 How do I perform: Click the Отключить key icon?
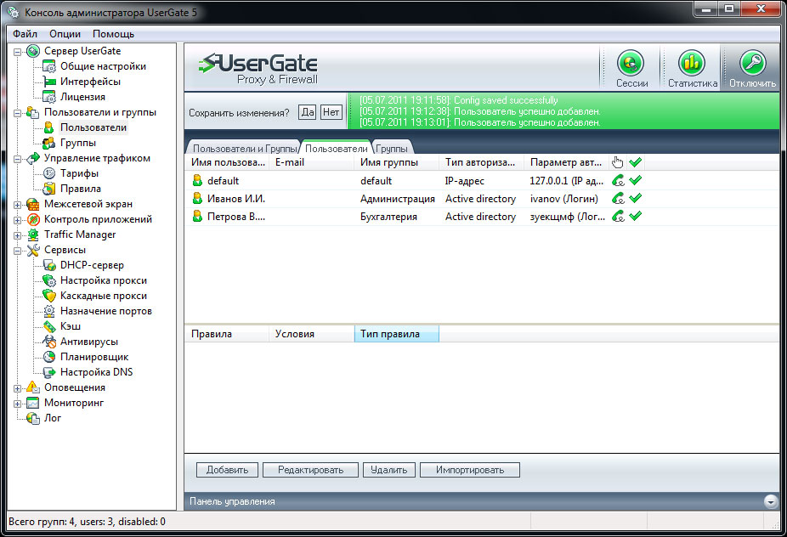(x=752, y=63)
